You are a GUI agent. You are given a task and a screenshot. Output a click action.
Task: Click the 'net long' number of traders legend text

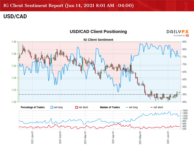133,107
